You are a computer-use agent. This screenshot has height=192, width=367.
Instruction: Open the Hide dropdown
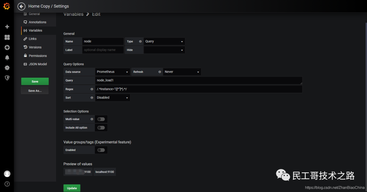tap(164, 50)
